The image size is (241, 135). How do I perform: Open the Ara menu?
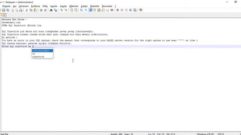coord(15,6)
